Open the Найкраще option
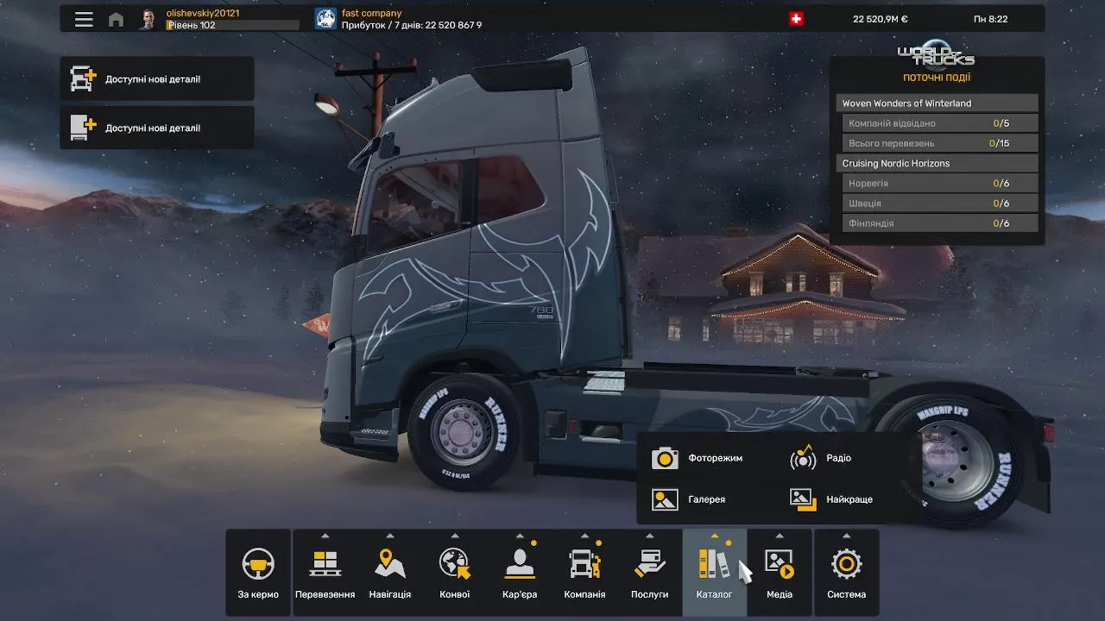The width and height of the screenshot is (1105, 621). (x=831, y=499)
